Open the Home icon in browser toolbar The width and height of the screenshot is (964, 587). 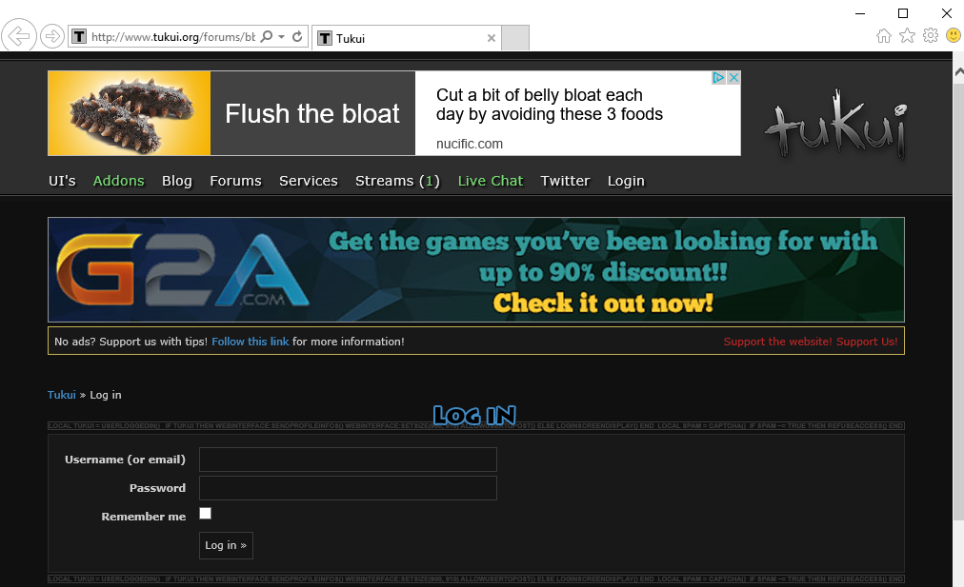click(884, 36)
